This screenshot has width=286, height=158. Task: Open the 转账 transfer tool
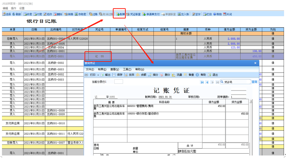[69, 14]
